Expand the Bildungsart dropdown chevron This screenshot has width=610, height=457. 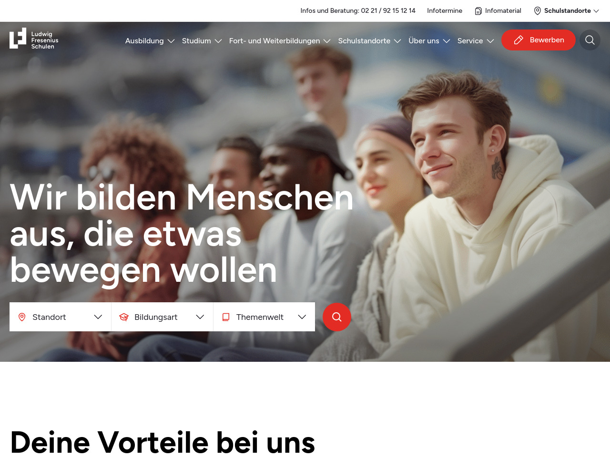pyautogui.click(x=200, y=317)
